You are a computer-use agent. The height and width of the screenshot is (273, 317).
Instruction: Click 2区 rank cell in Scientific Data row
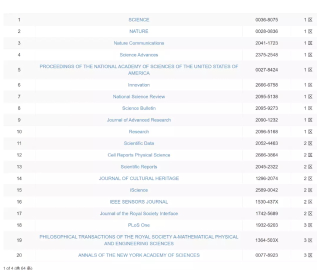tap(308, 143)
